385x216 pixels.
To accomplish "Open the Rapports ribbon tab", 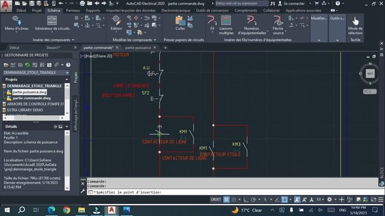I will point(93,11).
